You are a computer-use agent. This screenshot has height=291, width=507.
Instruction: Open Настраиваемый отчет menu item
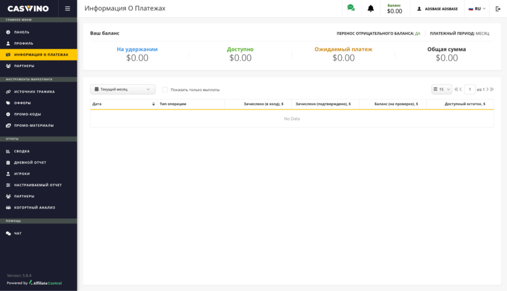coord(39,185)
